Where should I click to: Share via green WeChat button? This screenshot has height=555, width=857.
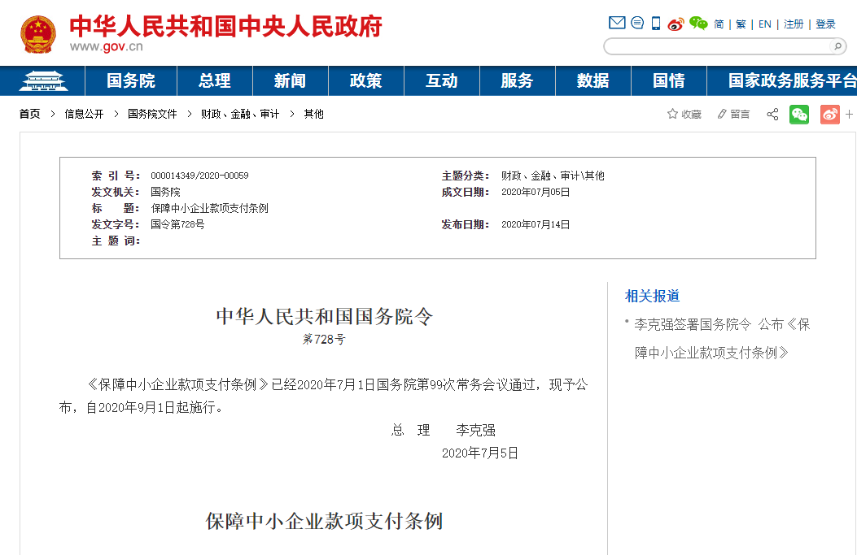[x=799, y=114]
